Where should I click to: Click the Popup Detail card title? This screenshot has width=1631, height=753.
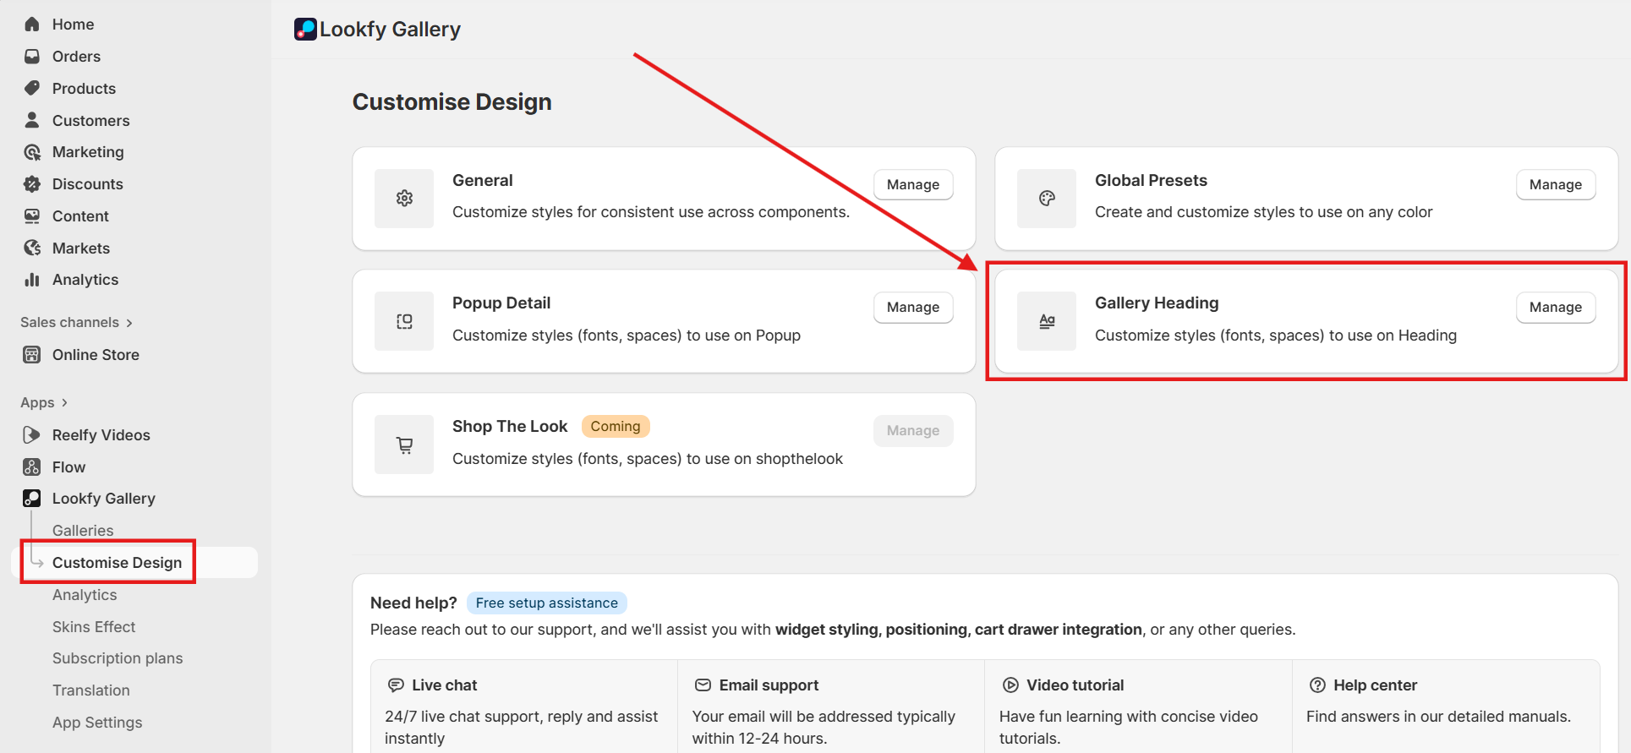tap(501, 303)
